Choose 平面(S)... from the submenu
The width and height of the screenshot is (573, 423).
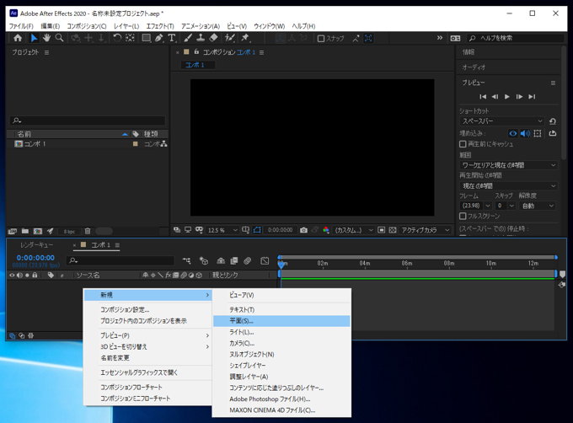pos(281,321)
